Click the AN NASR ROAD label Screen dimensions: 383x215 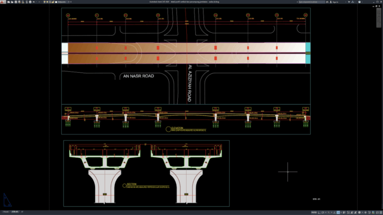pyautogui.click(x=138, y=76)
